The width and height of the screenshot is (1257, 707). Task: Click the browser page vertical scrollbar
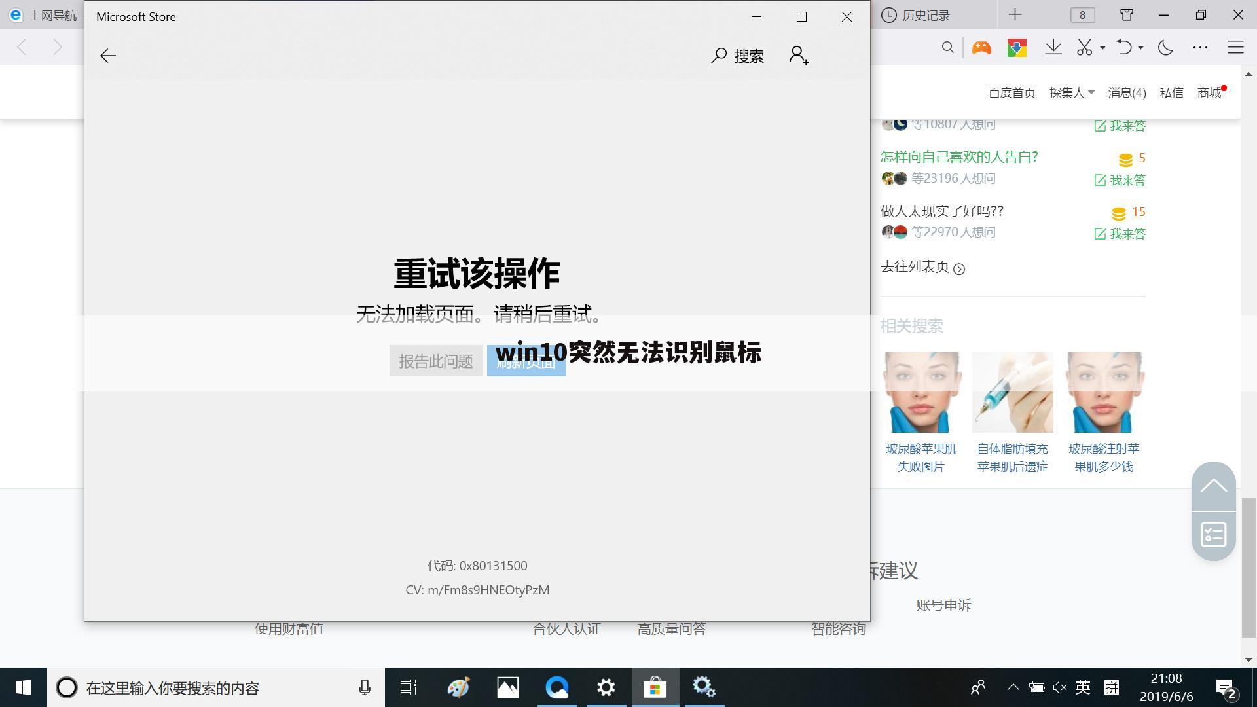(x=1249, y=567)
